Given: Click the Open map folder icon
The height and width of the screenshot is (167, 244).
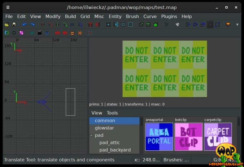Looking at the screenshot, I should coord(6,25).
